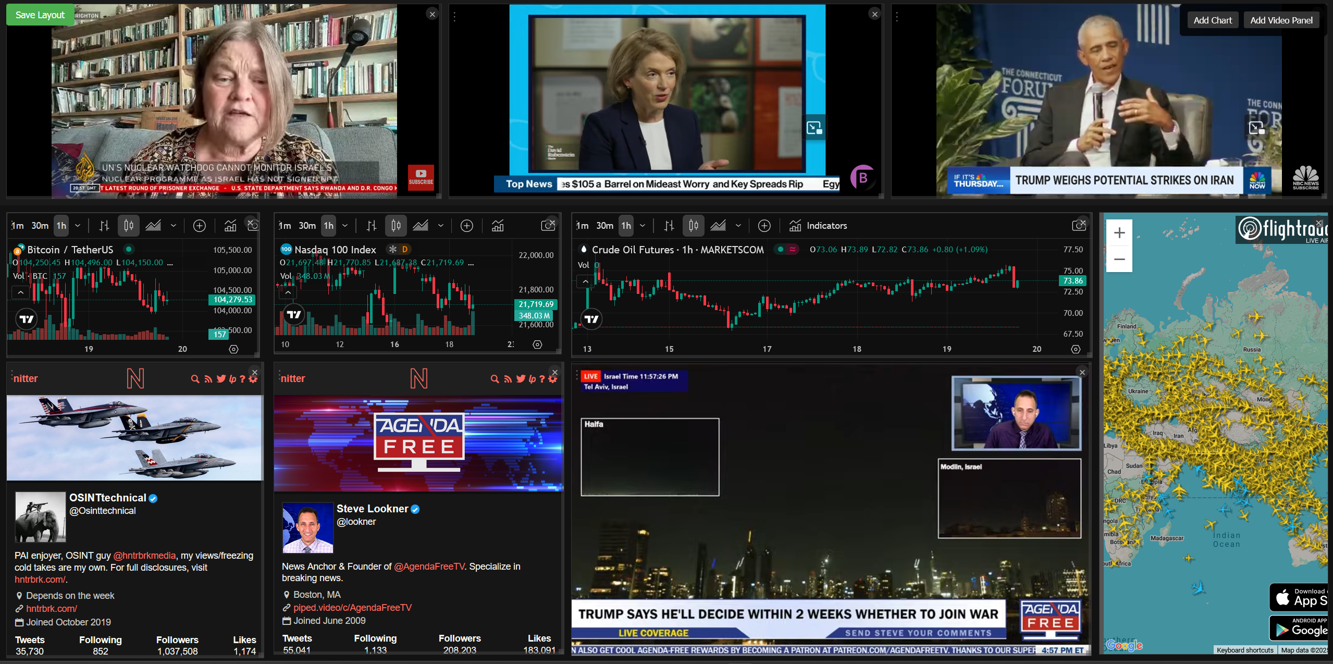Zoom in on flightradar map
Image resolution: width=1333 pixels, height=664 pixels.
click(1119, 232)
